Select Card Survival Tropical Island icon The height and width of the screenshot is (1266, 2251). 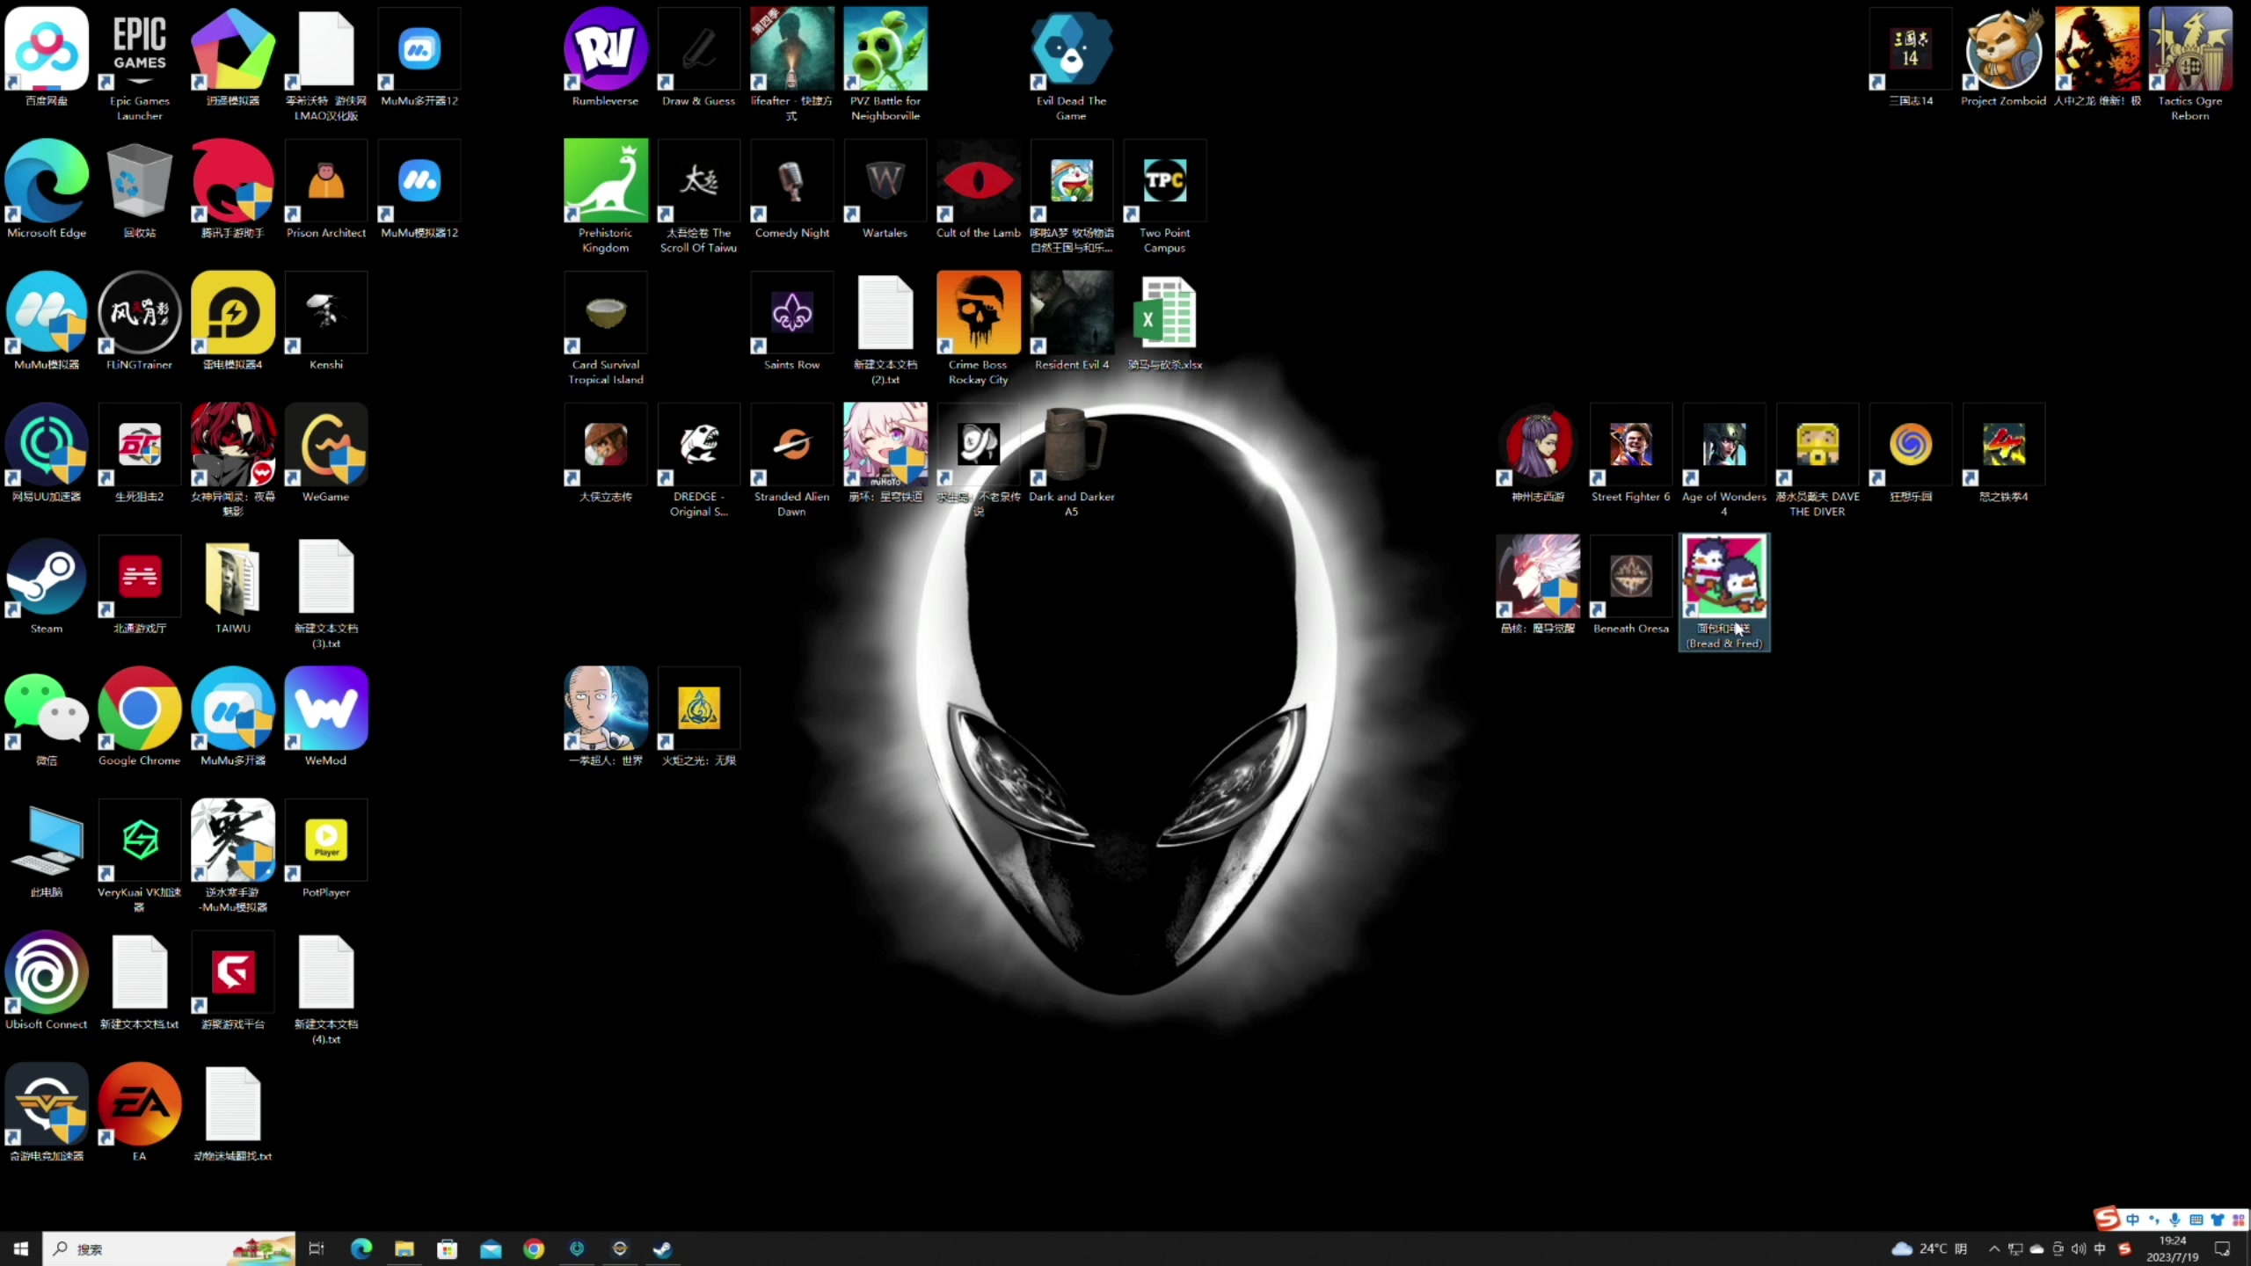[606, 327]
